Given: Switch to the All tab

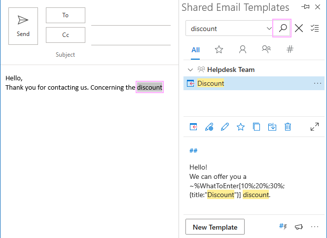Looking at the screenshot, I should [x=195, y=50].
